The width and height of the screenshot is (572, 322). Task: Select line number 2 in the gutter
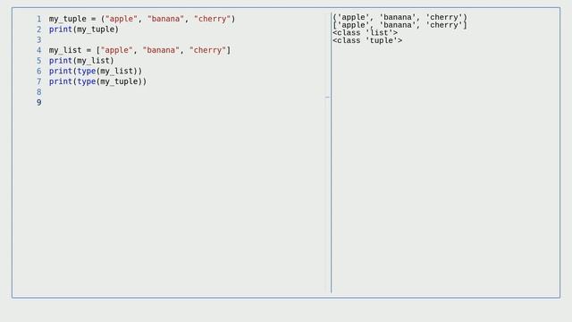[x=39, y=30]
